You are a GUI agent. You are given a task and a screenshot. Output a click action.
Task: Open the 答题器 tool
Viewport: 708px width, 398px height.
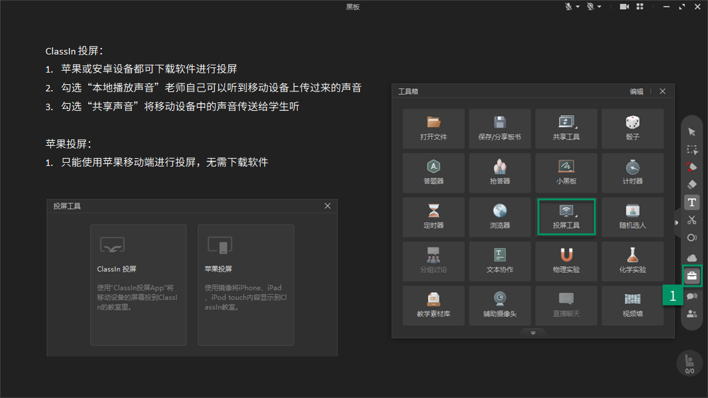click(434, 173)
